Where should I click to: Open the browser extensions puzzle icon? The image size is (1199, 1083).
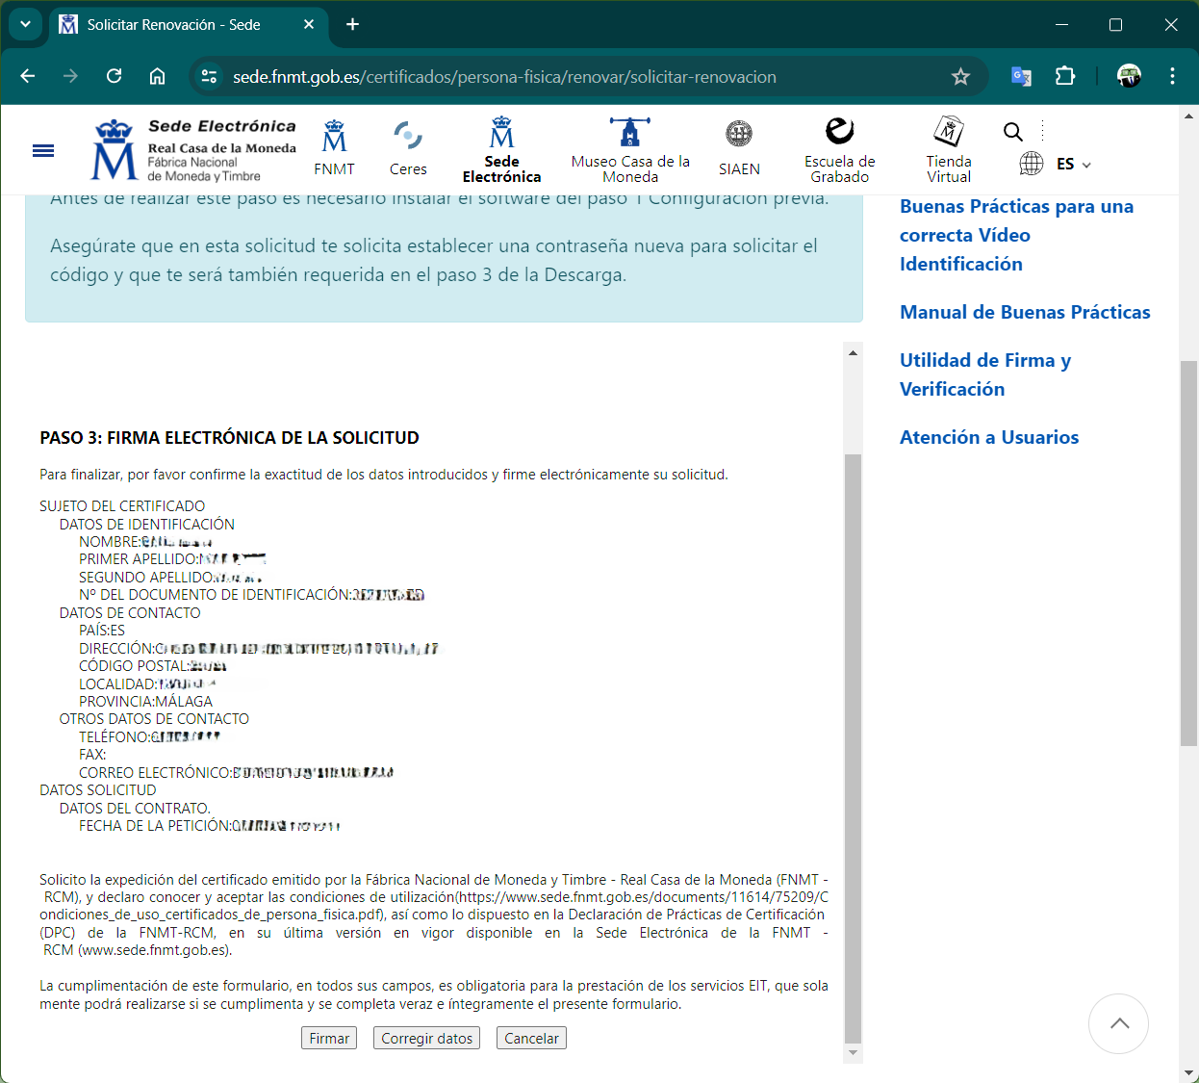[x=1065, y=77]
